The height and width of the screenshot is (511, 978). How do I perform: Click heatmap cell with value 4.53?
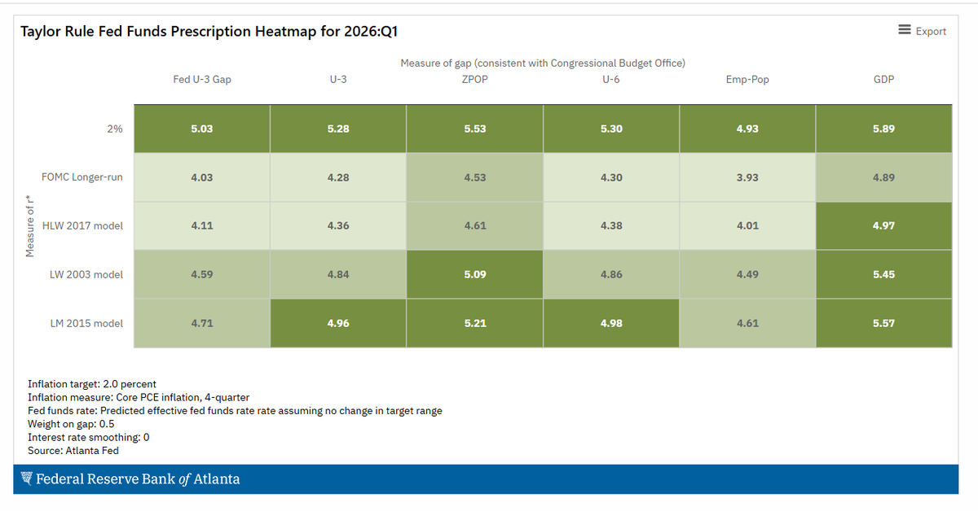tap(475, 177)
